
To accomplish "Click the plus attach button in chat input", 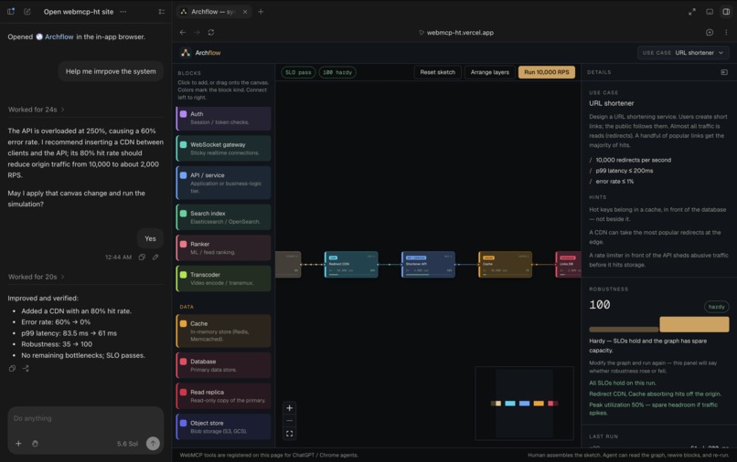I will [18, 443].
